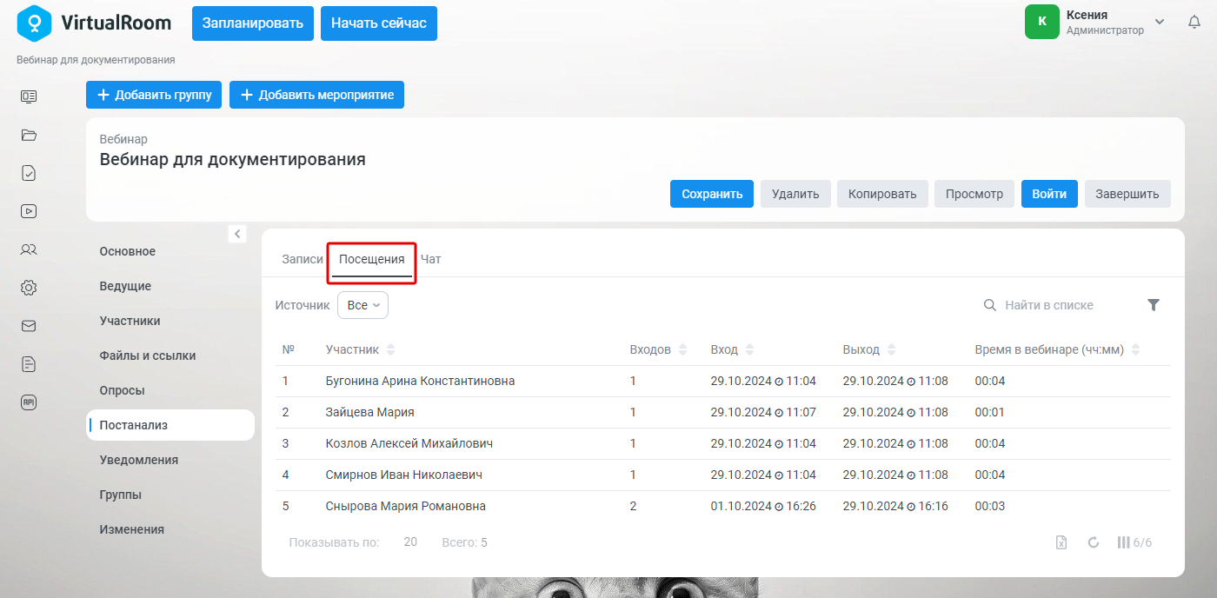Refresh the attendance list
The image size is (1217, 598).
(1094, 542)
